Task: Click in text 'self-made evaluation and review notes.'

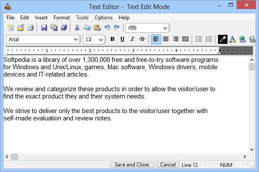Action: coord(58,118)
